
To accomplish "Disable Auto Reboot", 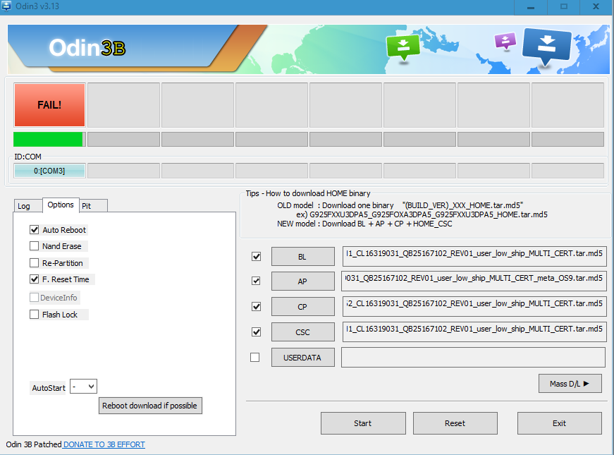I will click(x=35, y=229).
